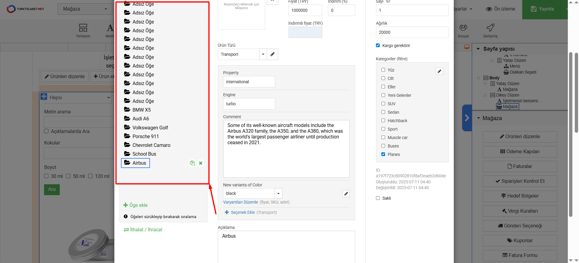Collapse the Sayfa yapısı panel
This screenshot has height=263, width=579.
point(478,49)
